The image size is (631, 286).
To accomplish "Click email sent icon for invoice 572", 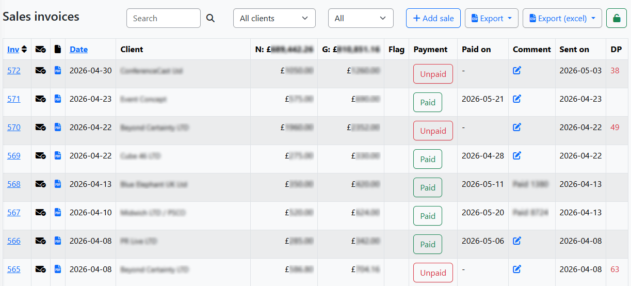I will (40, 70).
